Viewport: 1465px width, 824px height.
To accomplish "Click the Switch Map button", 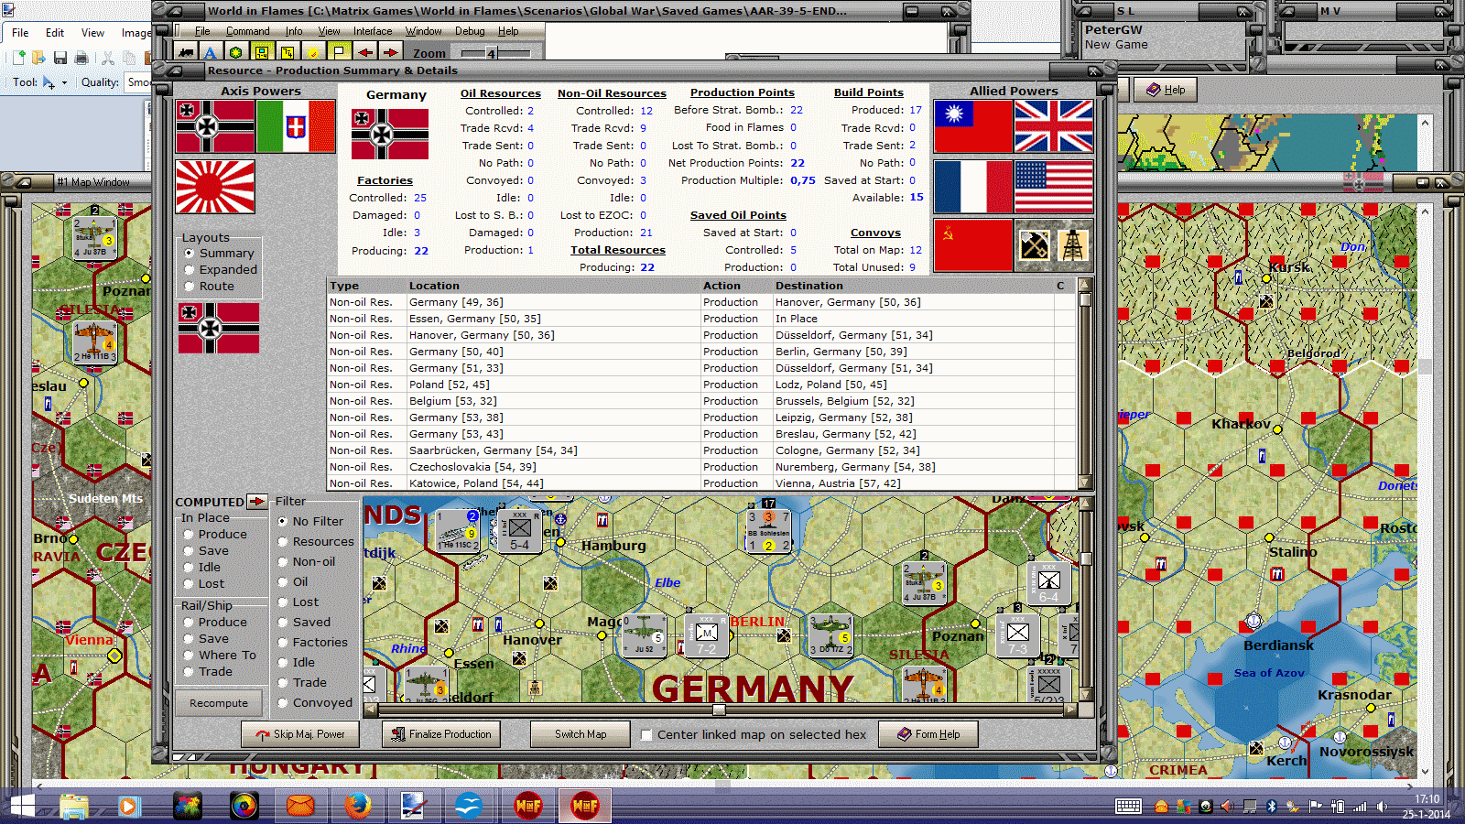I will pyautogui.click(x=581, y=734).
